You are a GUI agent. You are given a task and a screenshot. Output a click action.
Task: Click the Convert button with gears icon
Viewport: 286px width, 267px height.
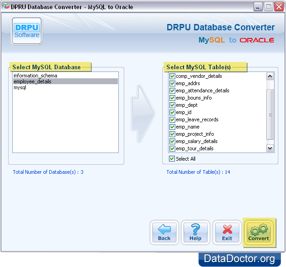pyautogui.click(x=258, y=233)
